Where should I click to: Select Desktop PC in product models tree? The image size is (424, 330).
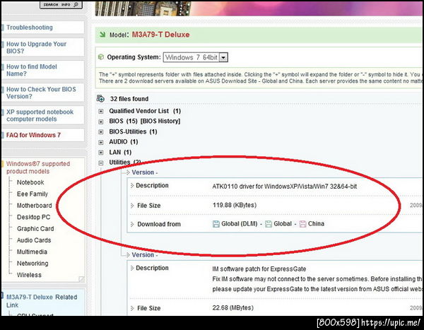point(33,217)
